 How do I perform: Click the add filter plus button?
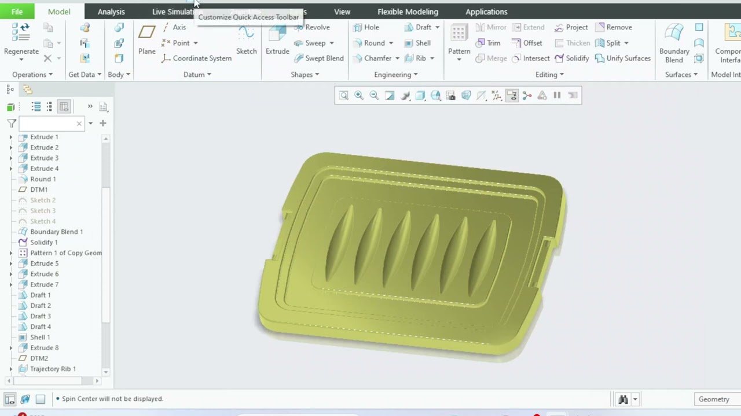coord(102,123)
